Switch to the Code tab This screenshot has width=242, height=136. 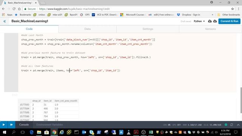(x=29, y=29)
